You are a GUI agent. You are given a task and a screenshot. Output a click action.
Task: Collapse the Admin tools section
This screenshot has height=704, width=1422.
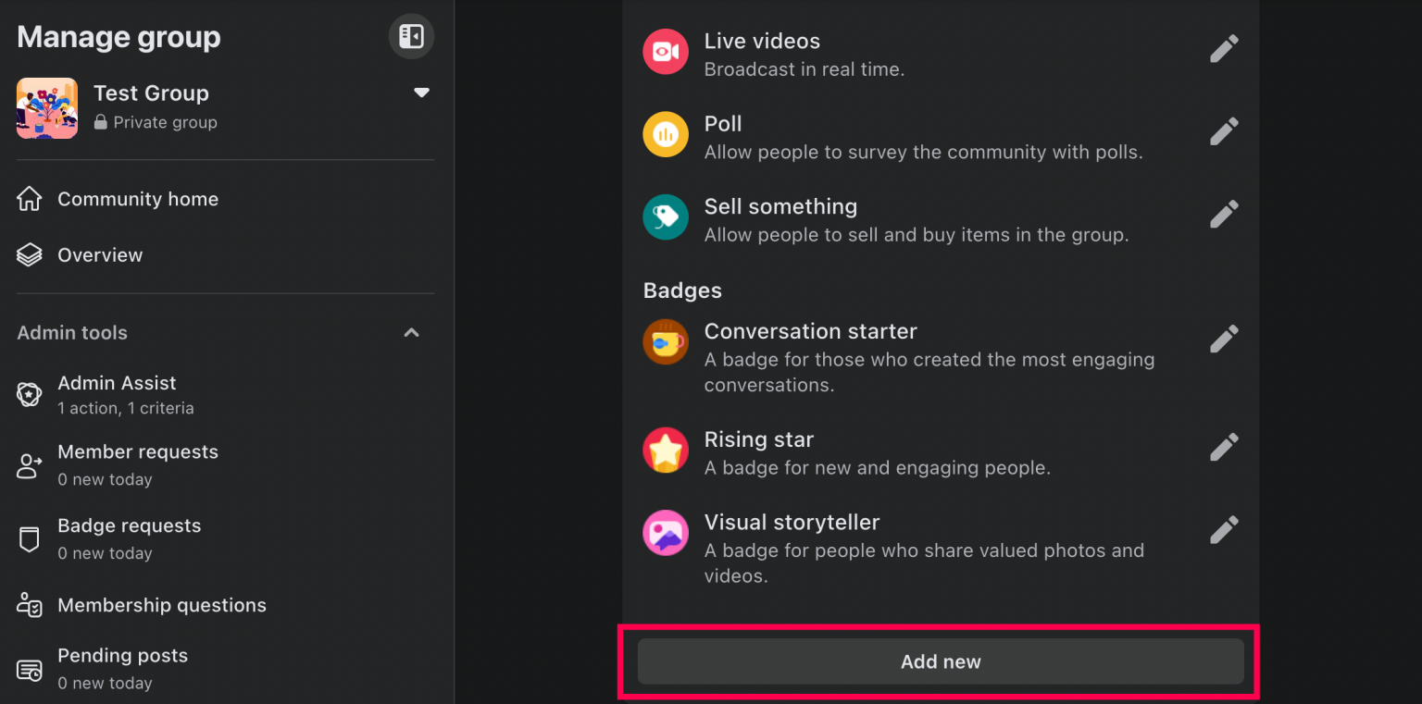410,332
